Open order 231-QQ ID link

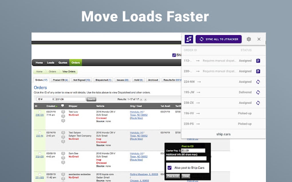[x=40, y=177]
